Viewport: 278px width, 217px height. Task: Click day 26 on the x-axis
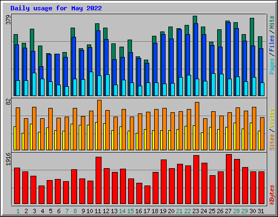pos(220,211)
